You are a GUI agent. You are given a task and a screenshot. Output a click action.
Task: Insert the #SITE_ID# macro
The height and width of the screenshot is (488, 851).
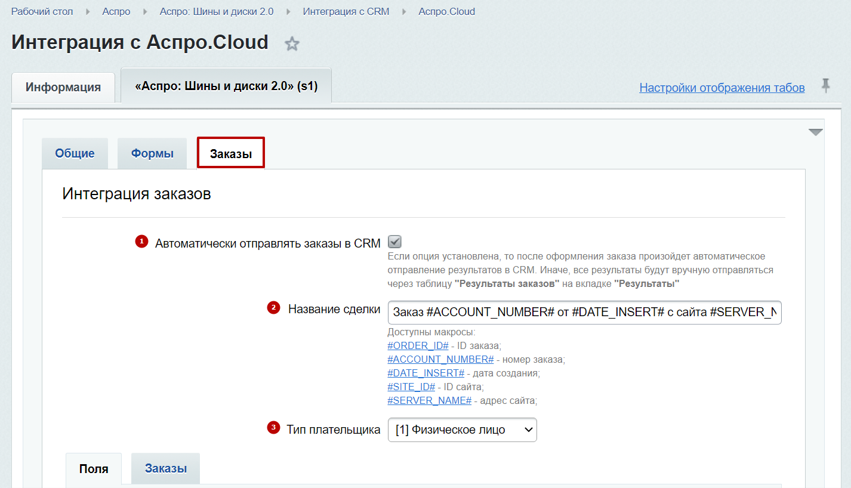[411, 387]
